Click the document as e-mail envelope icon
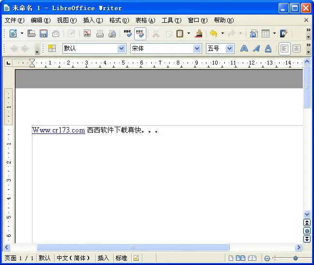The height and width of the screenshot is (265, 314). [x=56, y=33]
